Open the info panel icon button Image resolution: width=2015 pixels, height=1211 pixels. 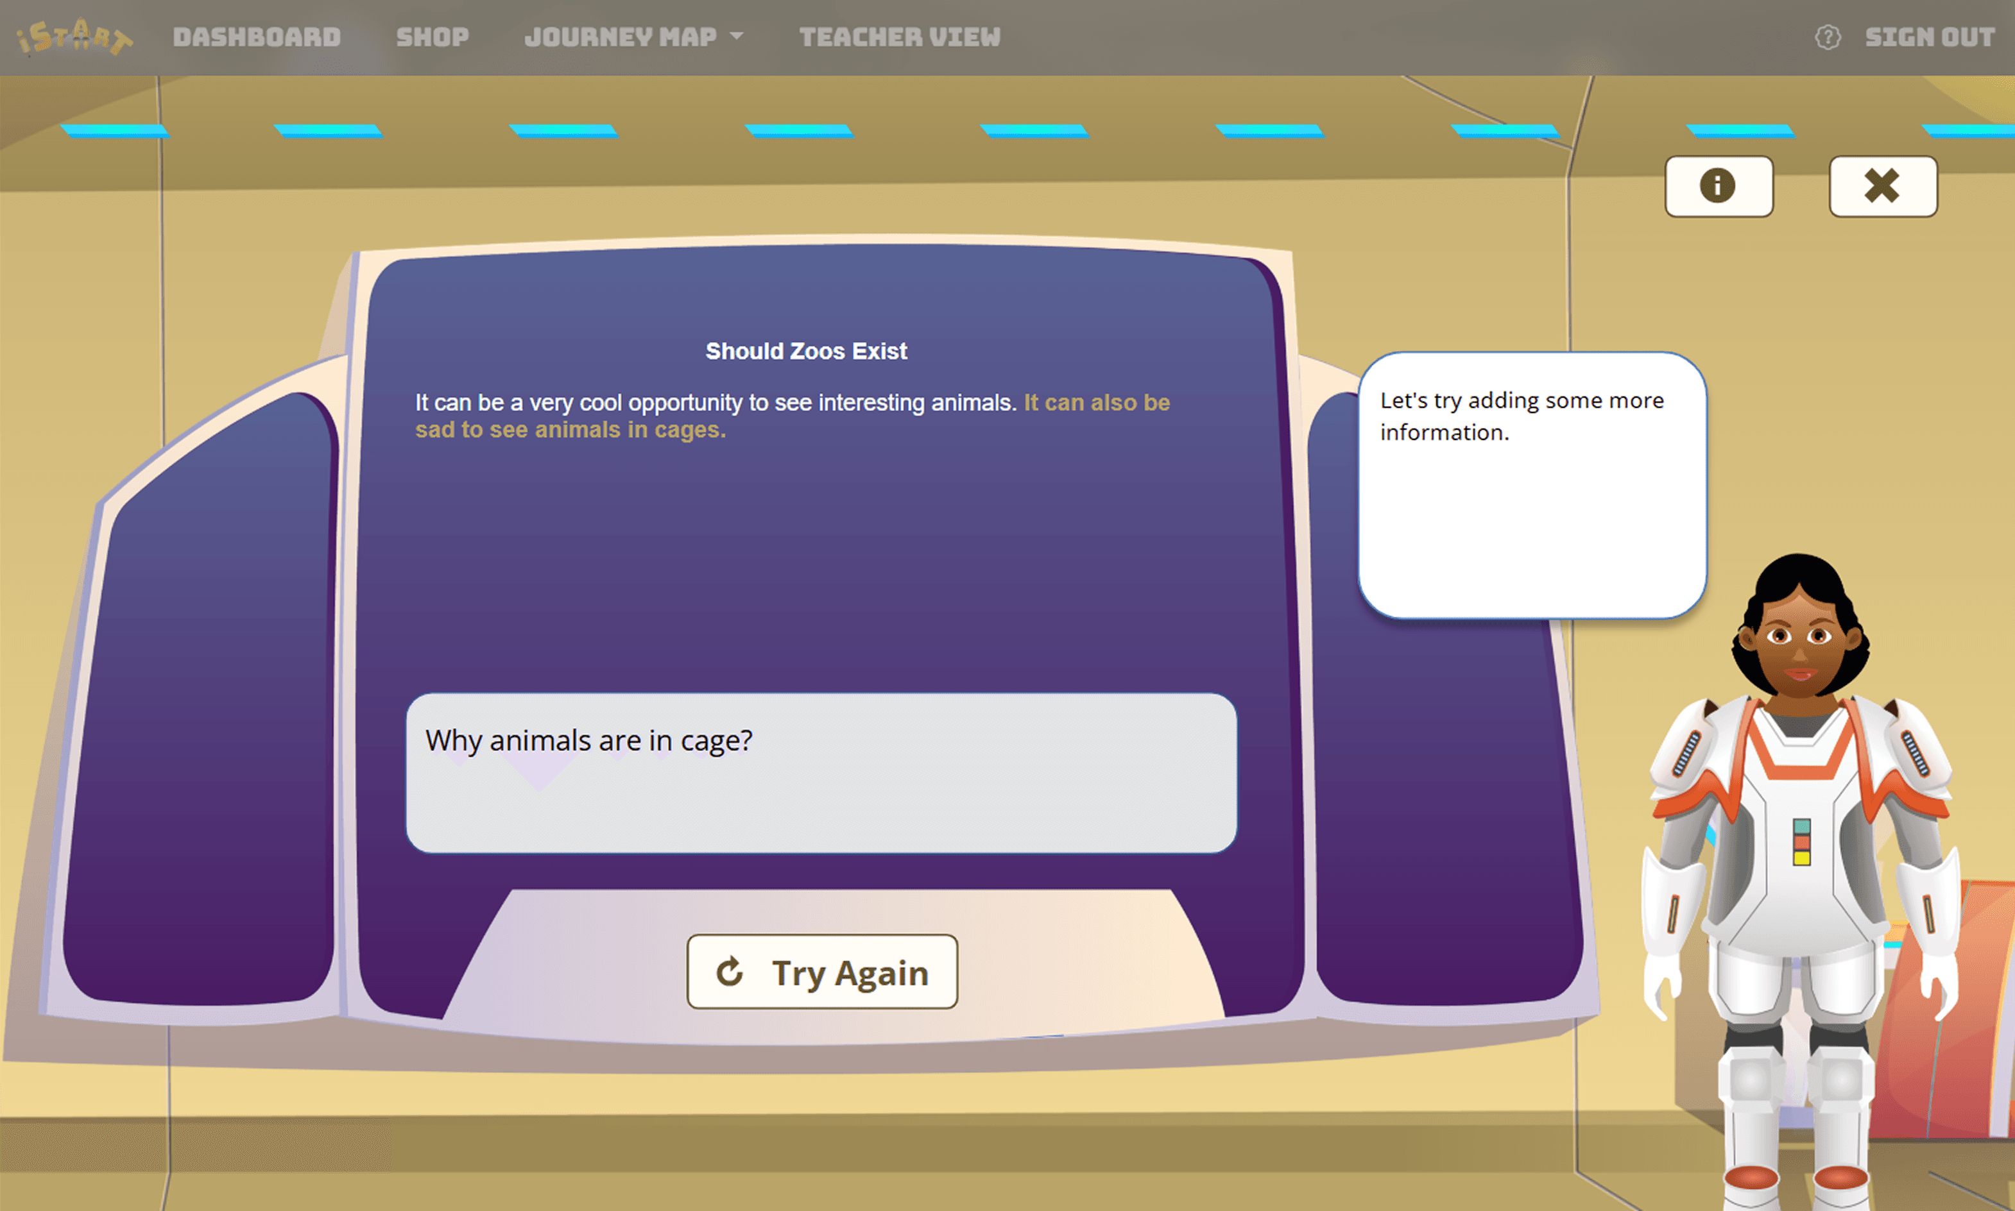[x=1718, y=186]
